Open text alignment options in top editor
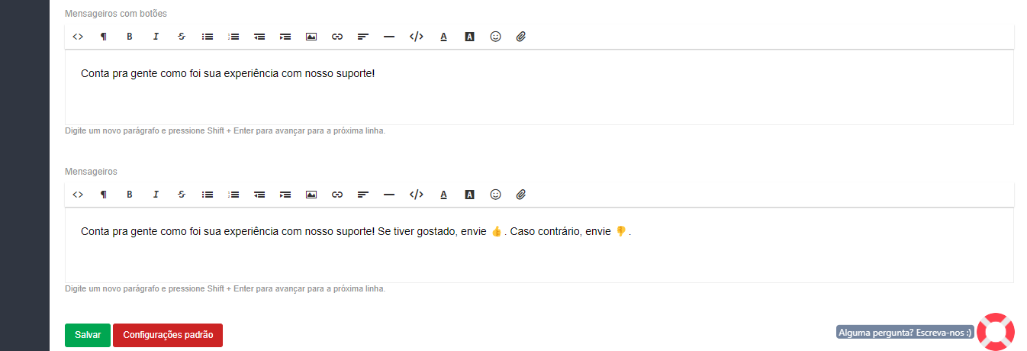 [363, 37]
